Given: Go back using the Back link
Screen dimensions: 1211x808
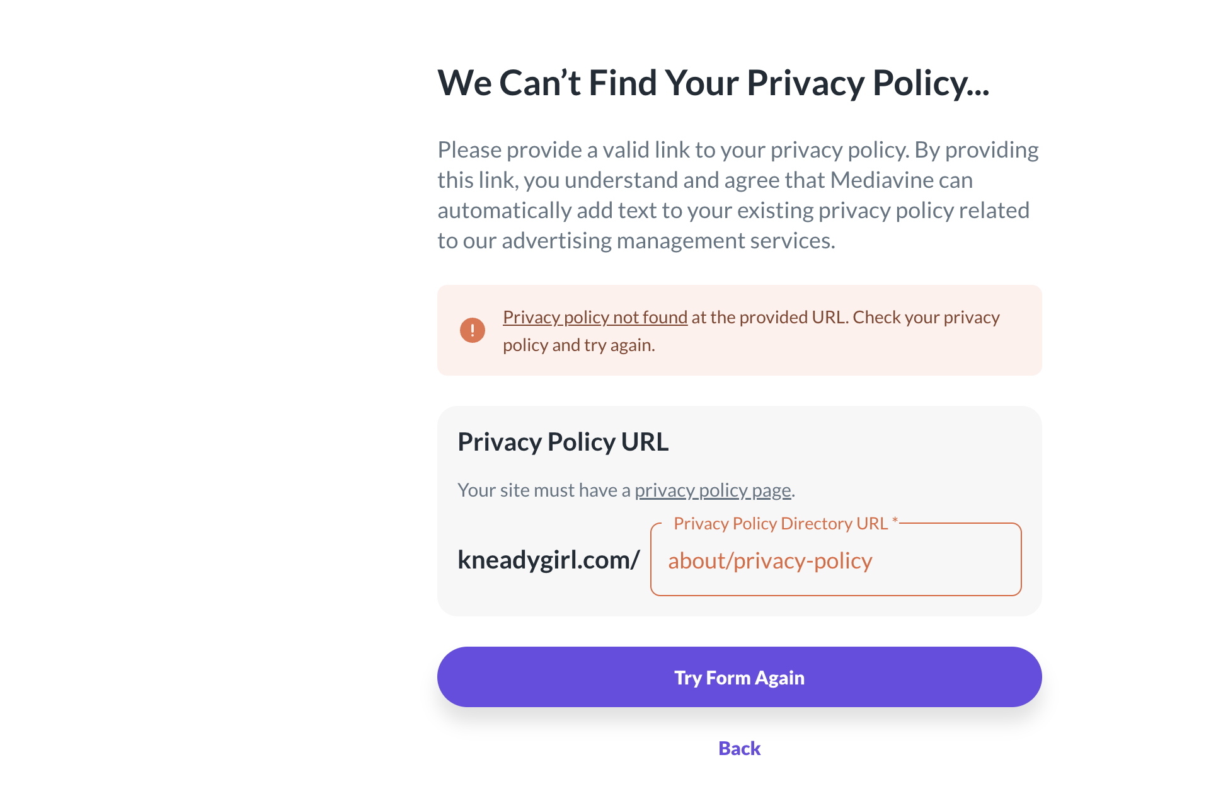Looking at the screenshot, I should click(739, 748).
